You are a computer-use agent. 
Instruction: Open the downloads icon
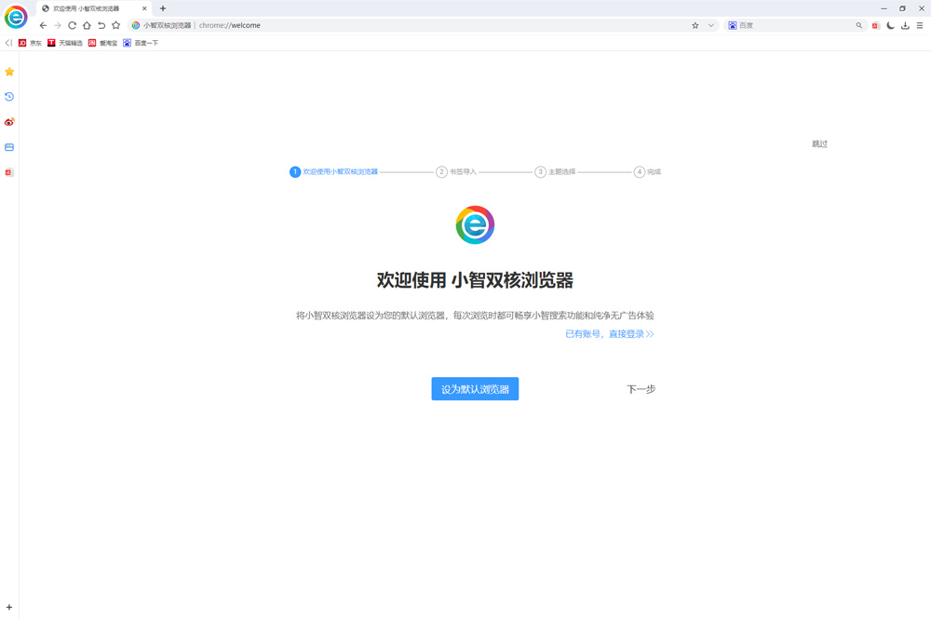click(905, 25)
